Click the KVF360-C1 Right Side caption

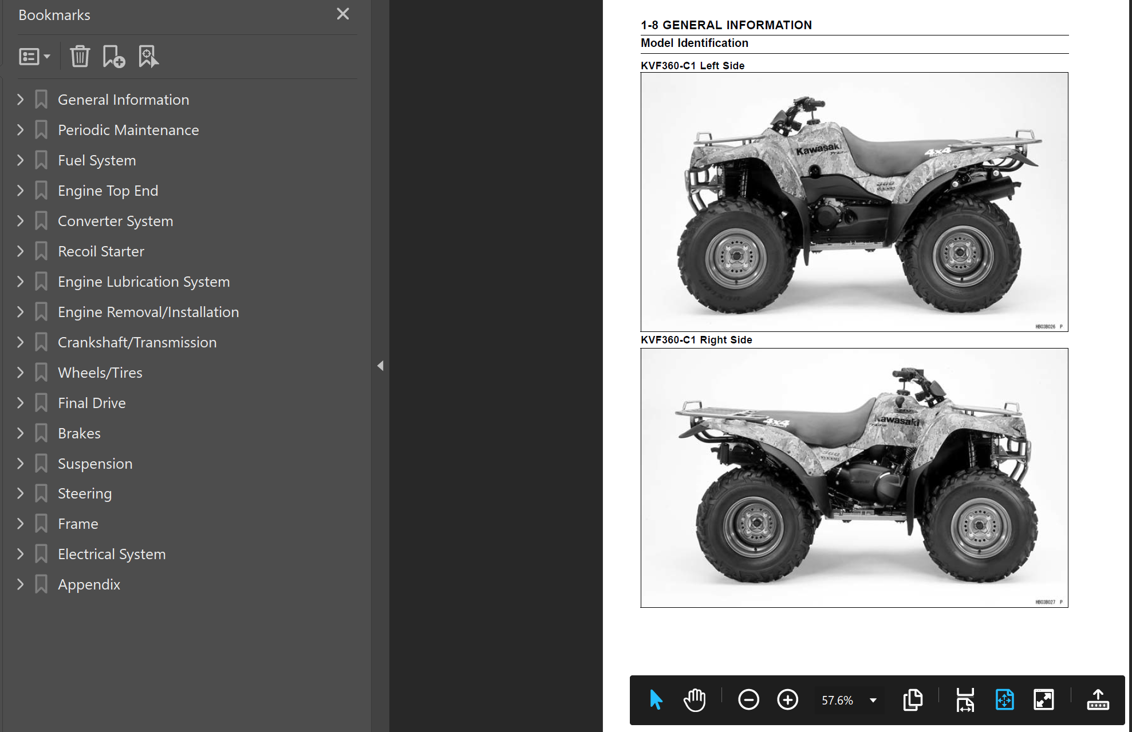coord(696,340)
